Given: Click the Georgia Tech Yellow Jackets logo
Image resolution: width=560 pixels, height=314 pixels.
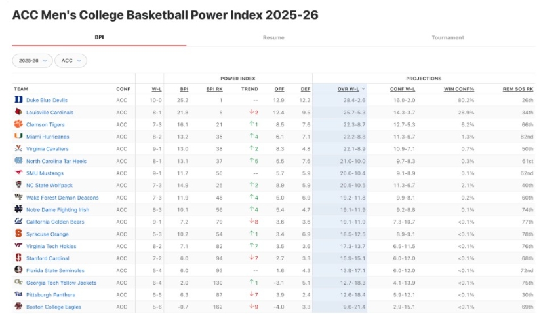Looking at the screenshot, I should (18, 283).
